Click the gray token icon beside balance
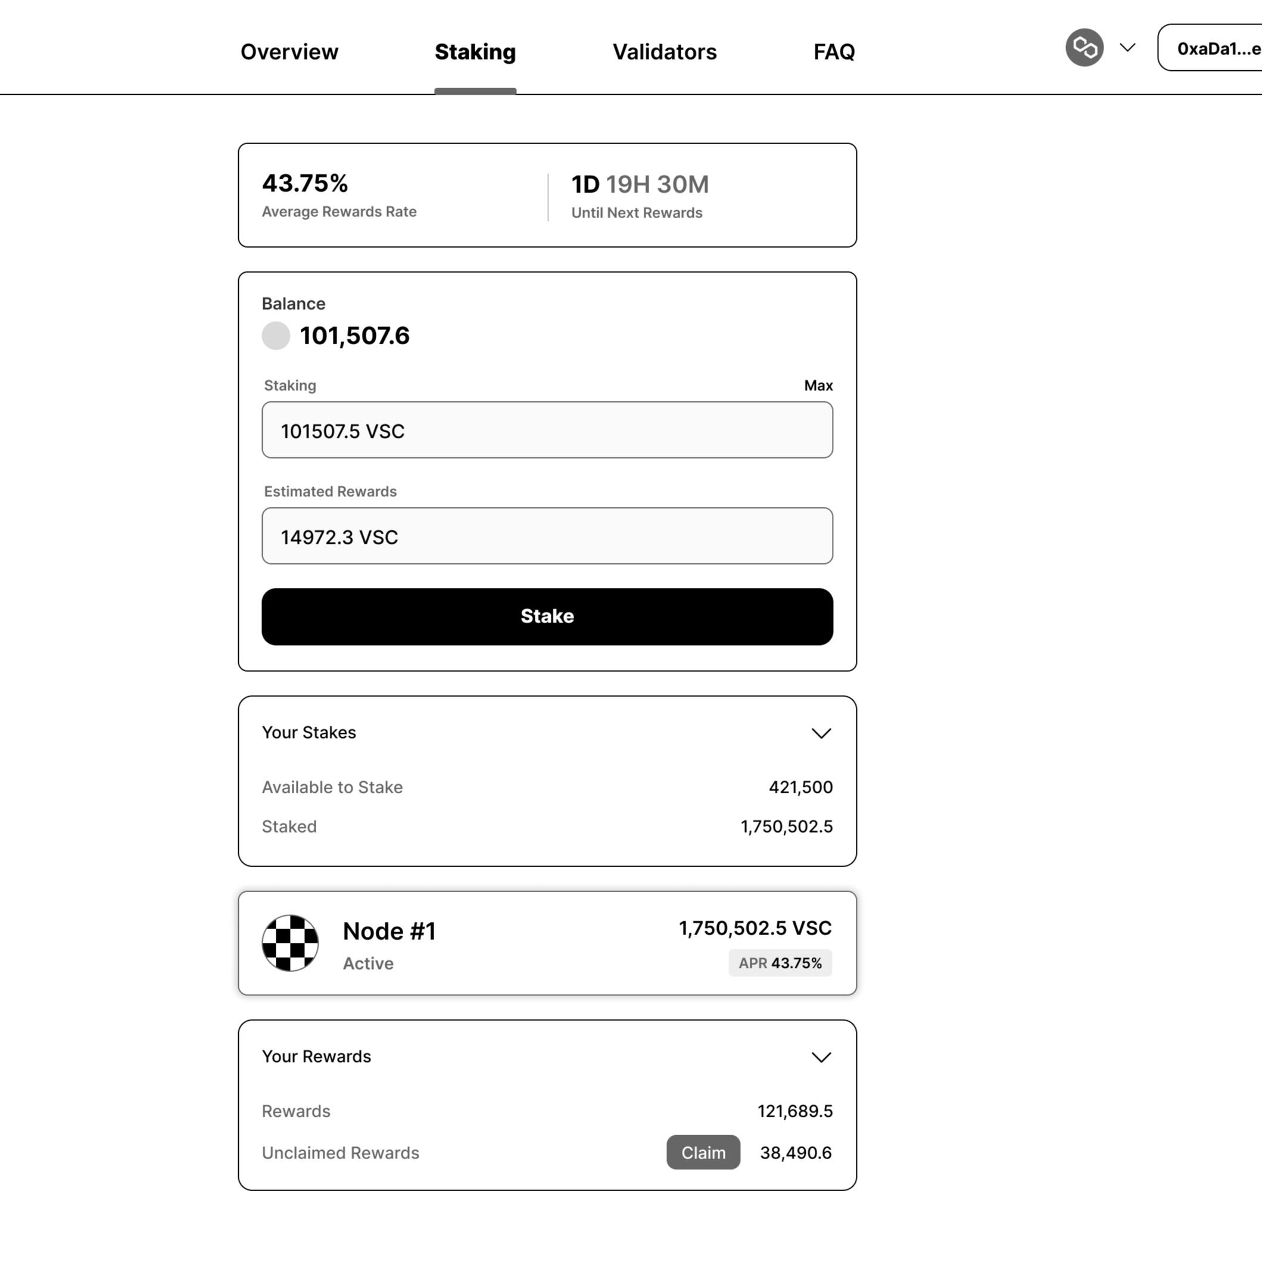Viewport: 1262px width, 1262px height. 276,336
